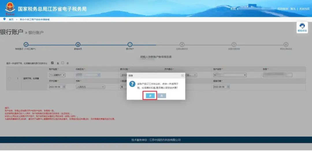Open the 账户名称 dropdown
312x152 pixels.
point(230,75)
